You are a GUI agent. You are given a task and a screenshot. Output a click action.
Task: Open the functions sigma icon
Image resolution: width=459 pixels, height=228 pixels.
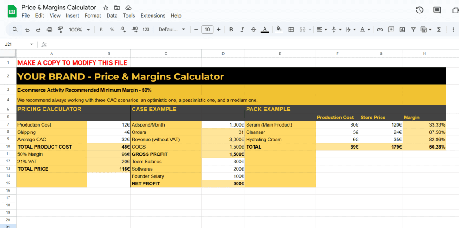(x=439, y=30)
